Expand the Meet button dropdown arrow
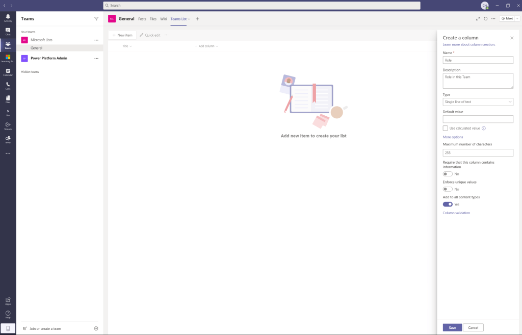 [x=517, y=18]
